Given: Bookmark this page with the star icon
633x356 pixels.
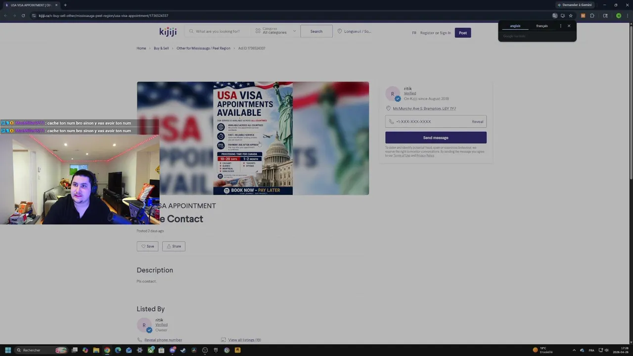Looking at the screenshot, I should (x=570, y=15).
